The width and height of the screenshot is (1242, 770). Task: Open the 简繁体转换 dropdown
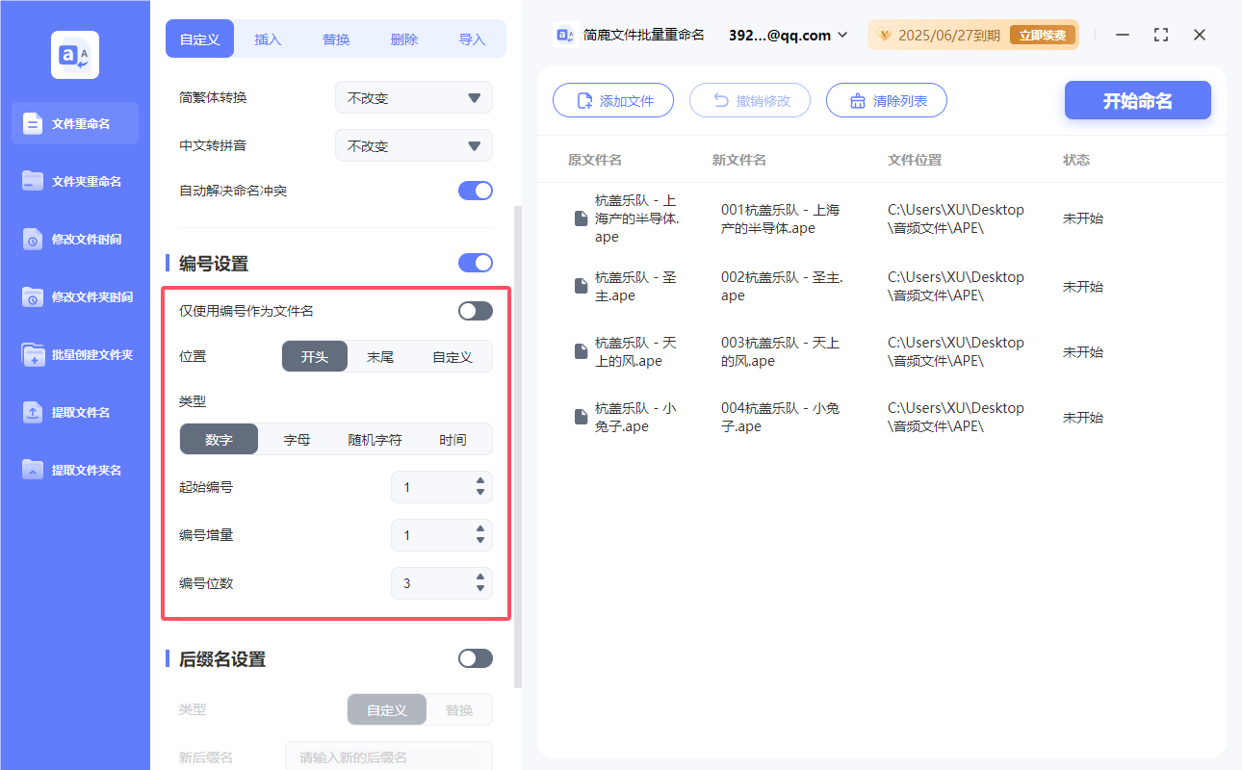click(x=413, y=97)
